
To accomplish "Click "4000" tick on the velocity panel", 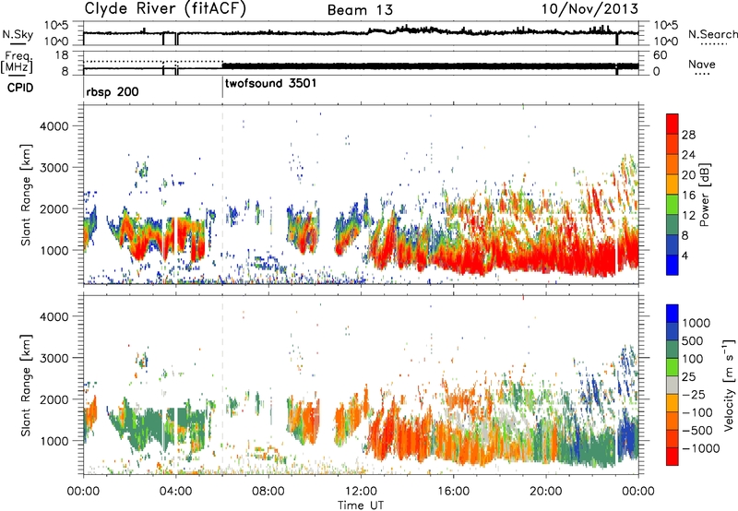I will pos(54,316).
